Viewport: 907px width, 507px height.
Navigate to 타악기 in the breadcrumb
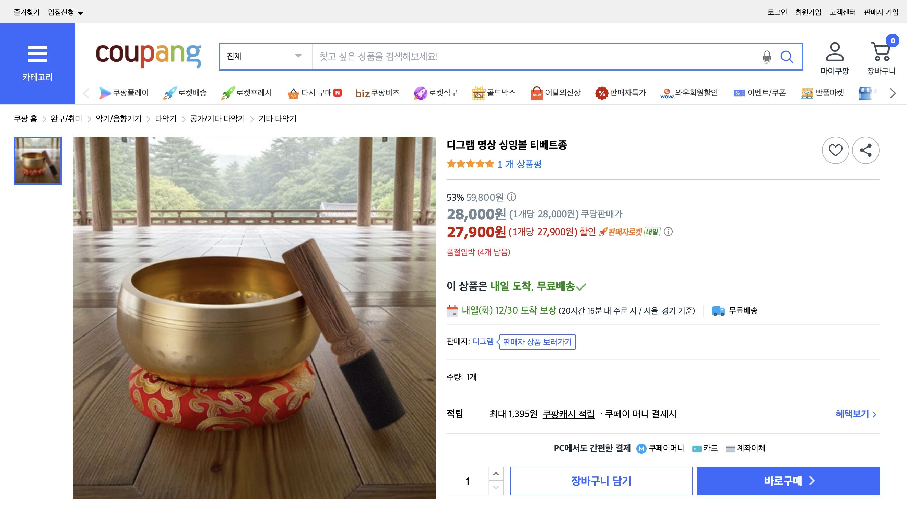point(165,119)
